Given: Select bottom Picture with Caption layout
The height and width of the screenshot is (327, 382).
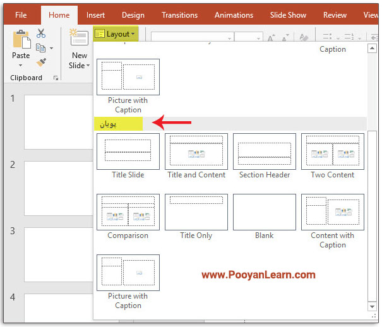Looking at the screenshot, I should coord(128,282).
